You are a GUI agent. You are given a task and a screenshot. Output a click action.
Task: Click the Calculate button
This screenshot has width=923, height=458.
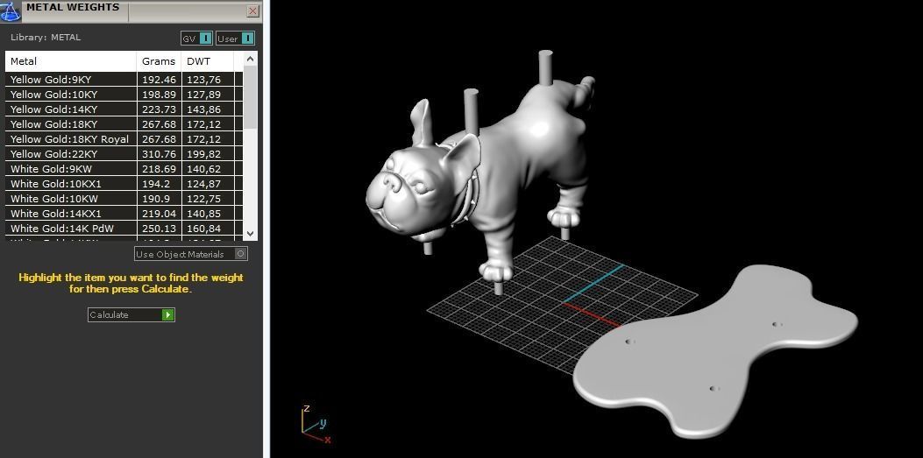(131, 314)
